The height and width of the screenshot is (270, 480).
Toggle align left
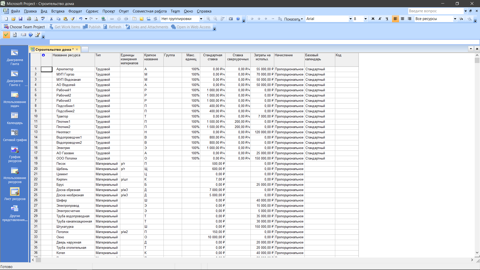click(x=395, y=19)
